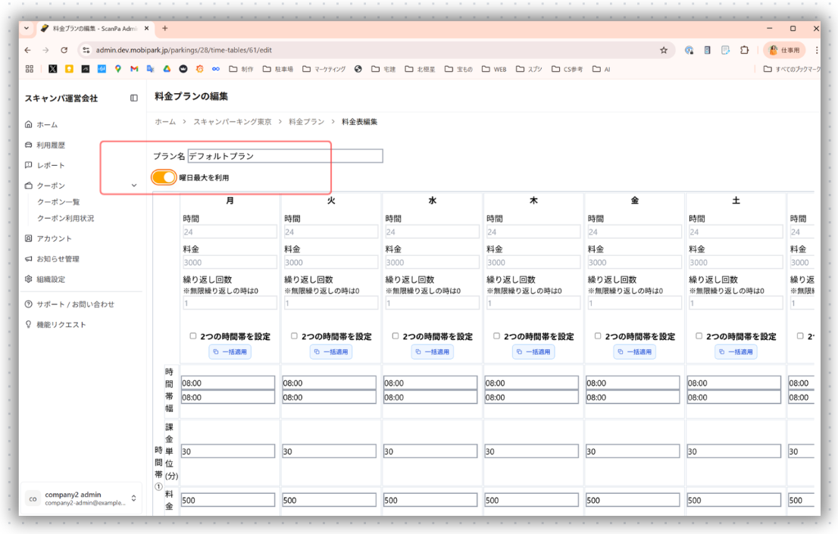This screenshot has width=838, height=534.
Task: Toggle the 曜日最大を利用 switch off
Action: pos(164,177)
